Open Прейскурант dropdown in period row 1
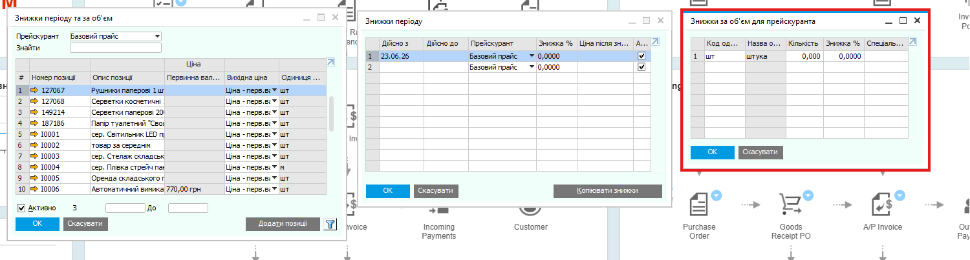Image resolution: width=970 pixels, height=260 pixels. [532, 56]
